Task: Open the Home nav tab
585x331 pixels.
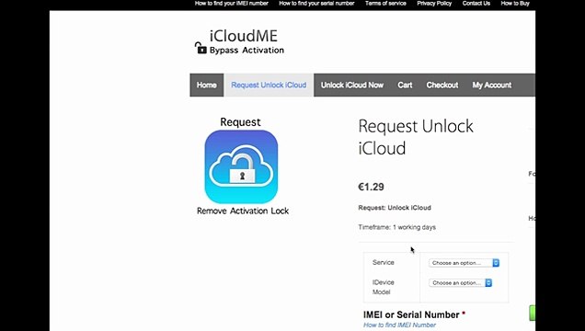Action: pos(207,85)
